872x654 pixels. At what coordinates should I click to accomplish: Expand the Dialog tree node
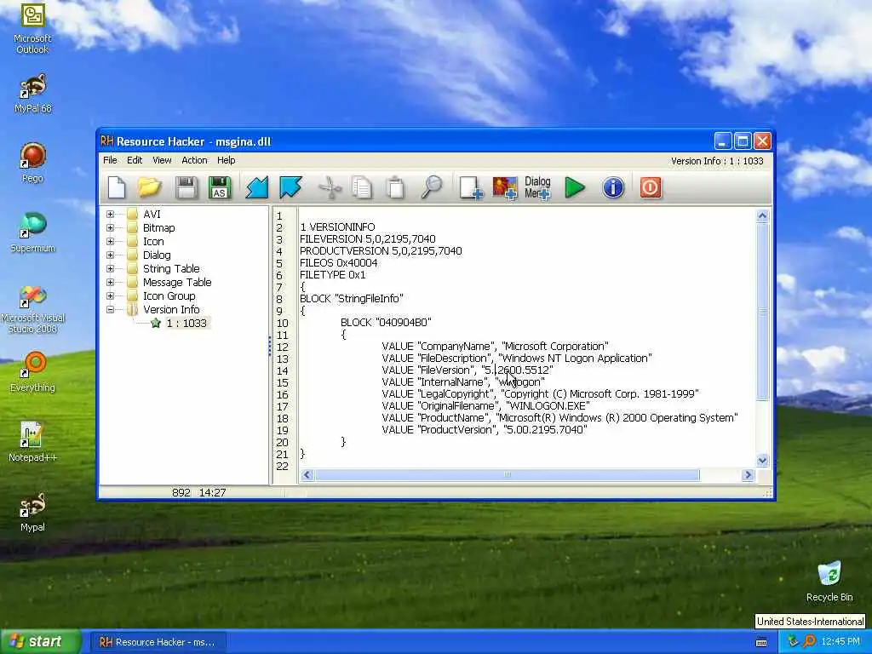click(110, 255)
